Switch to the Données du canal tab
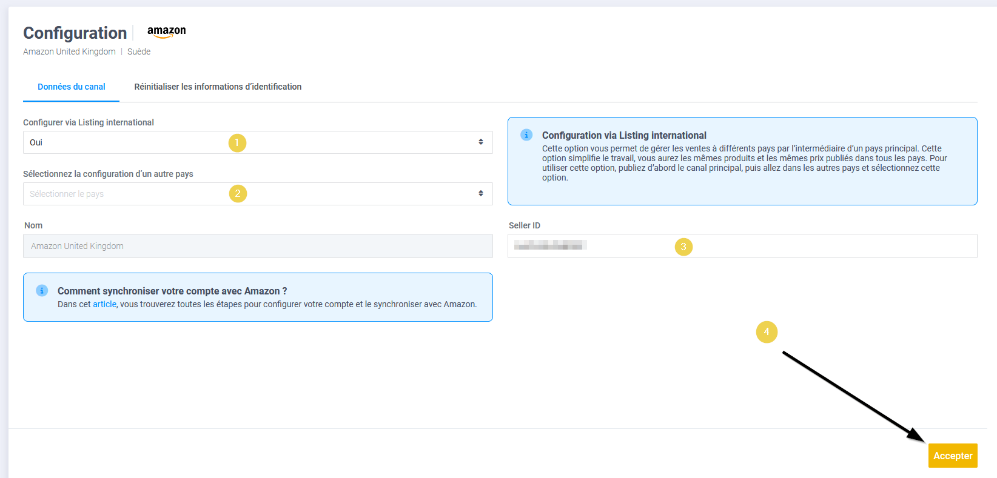Screen dimensions: 997x478 (72, 87)
